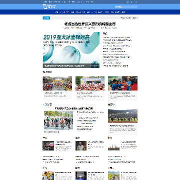Screen dimensions: 180x180
Task: Click the carousel dots on the curling banner
Action: coord(94,66)
